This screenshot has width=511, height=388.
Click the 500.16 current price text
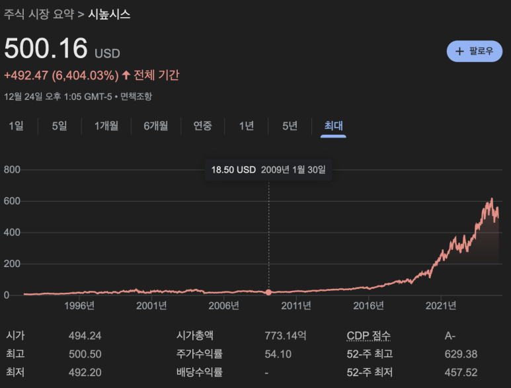(46, 48)
